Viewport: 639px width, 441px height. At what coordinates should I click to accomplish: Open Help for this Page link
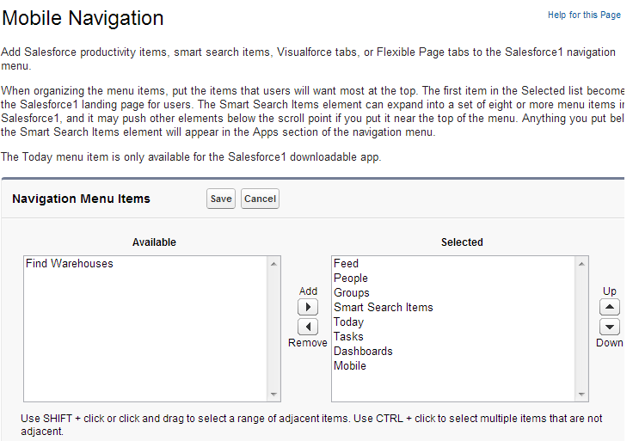(x=584, y=15)
